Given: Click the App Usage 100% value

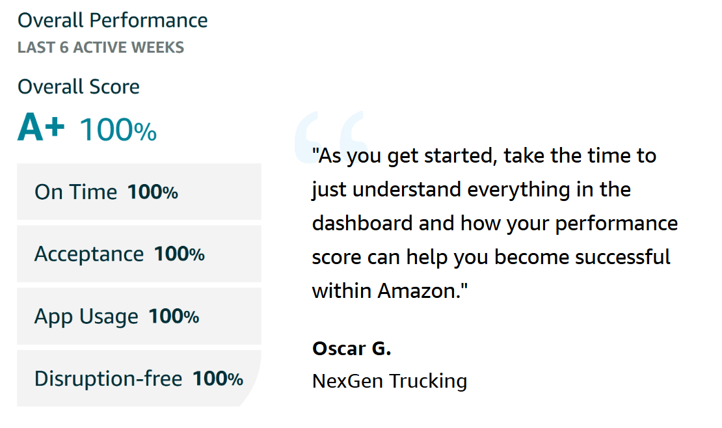Looking at the screenshot, I should (x=174, y=316).
